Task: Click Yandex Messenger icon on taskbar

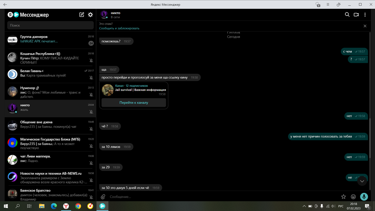Action: 102,206
